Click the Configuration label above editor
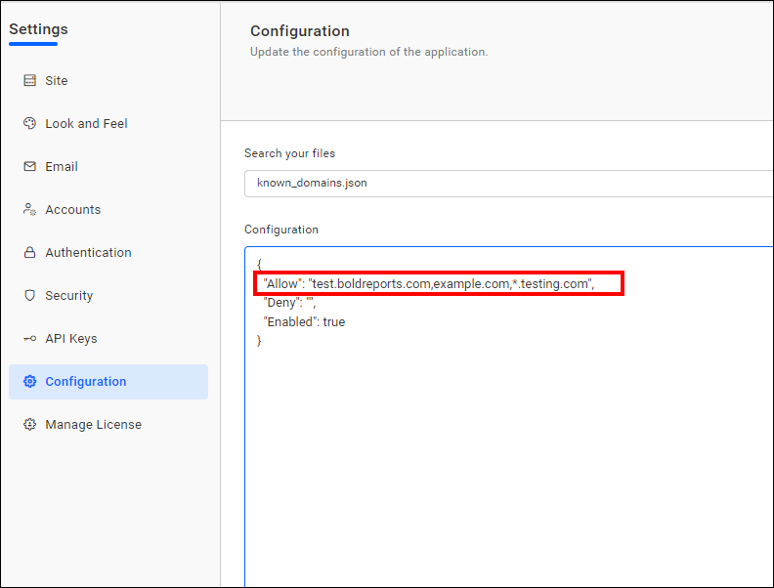The height and width of the screenshot is (588, 774). point(281,230)
